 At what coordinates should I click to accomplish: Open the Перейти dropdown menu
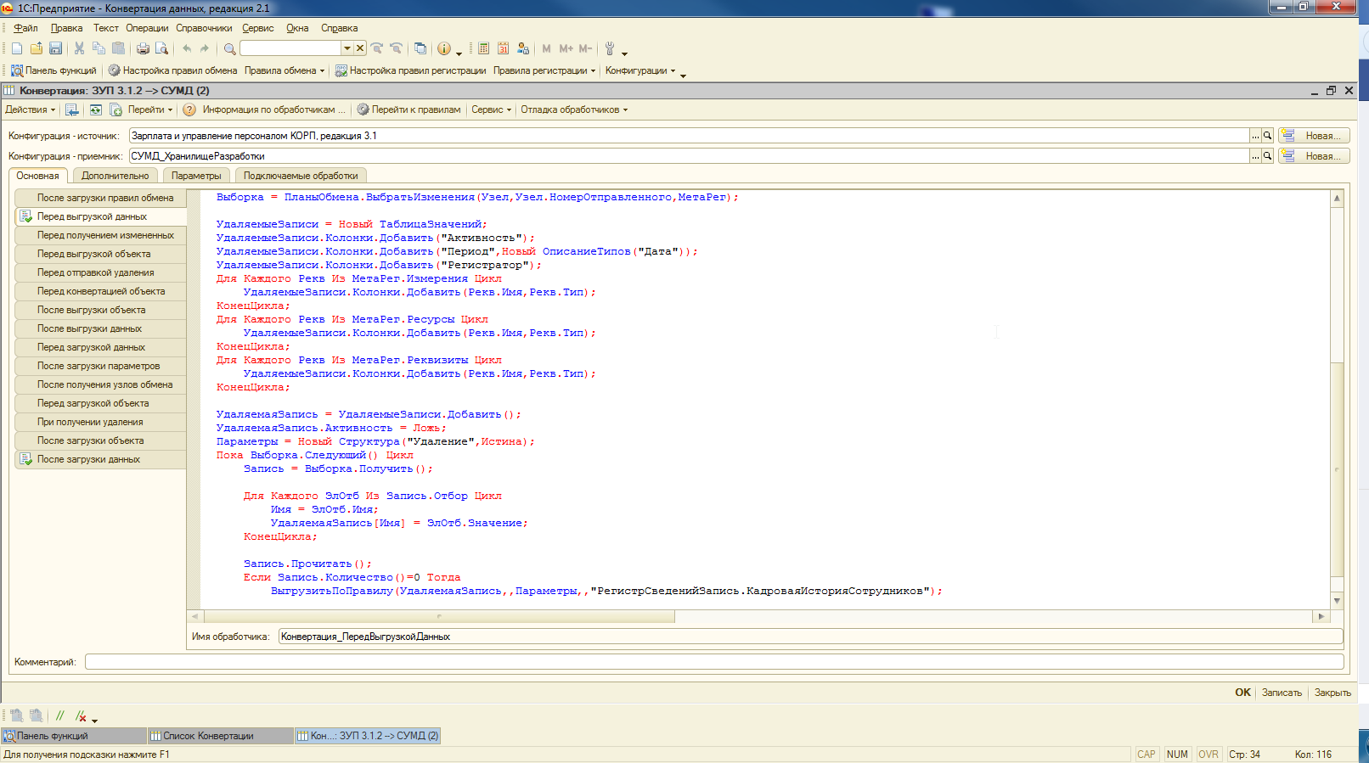coord(150,109)
